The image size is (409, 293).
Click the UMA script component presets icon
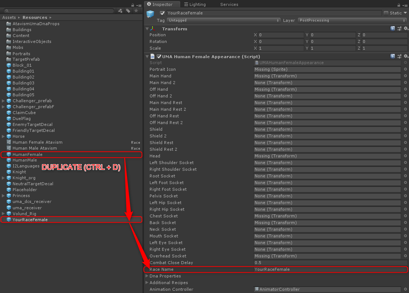pos(399,56)
